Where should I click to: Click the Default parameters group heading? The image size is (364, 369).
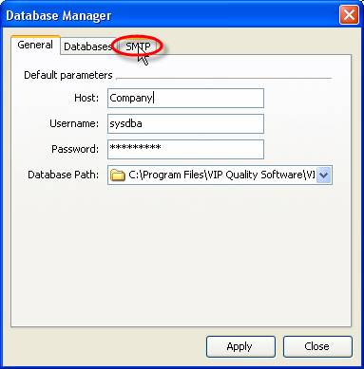click(x=68, y=75)
